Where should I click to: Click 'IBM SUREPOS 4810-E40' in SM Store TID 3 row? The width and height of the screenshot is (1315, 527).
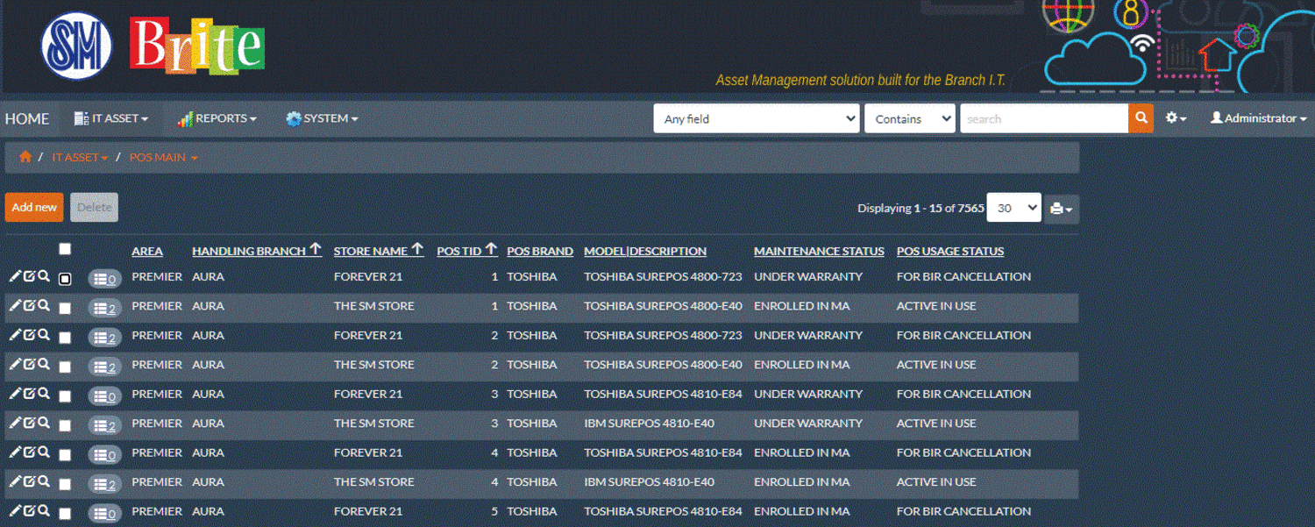(649, 424)
